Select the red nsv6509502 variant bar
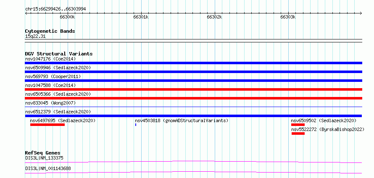 [298, 125]
